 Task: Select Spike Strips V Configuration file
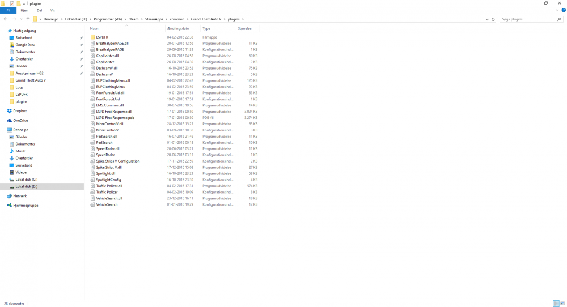click(117, 161)
